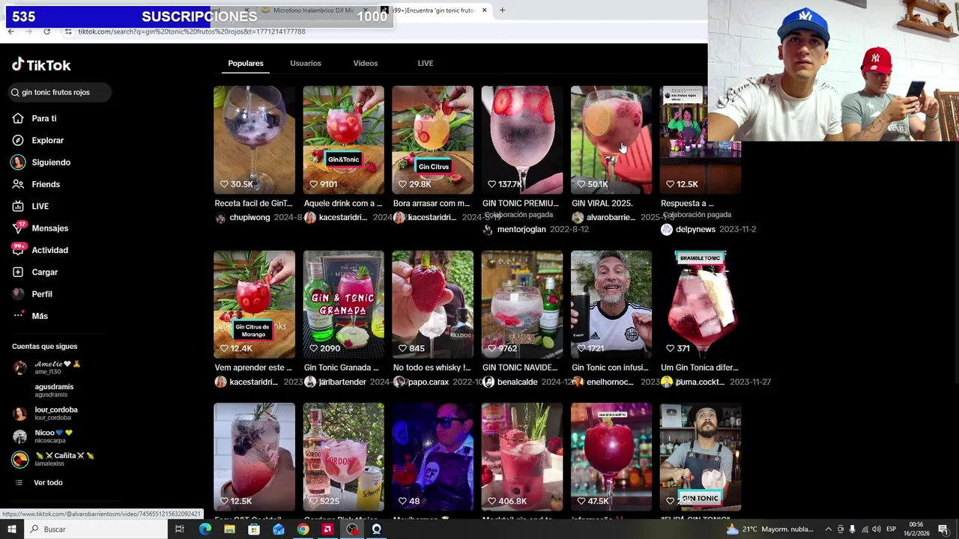The width and height of the screenshot is (959, 539).
Task: Switch to Google Chrome on taskbar
Action: [x=303, y=529]
